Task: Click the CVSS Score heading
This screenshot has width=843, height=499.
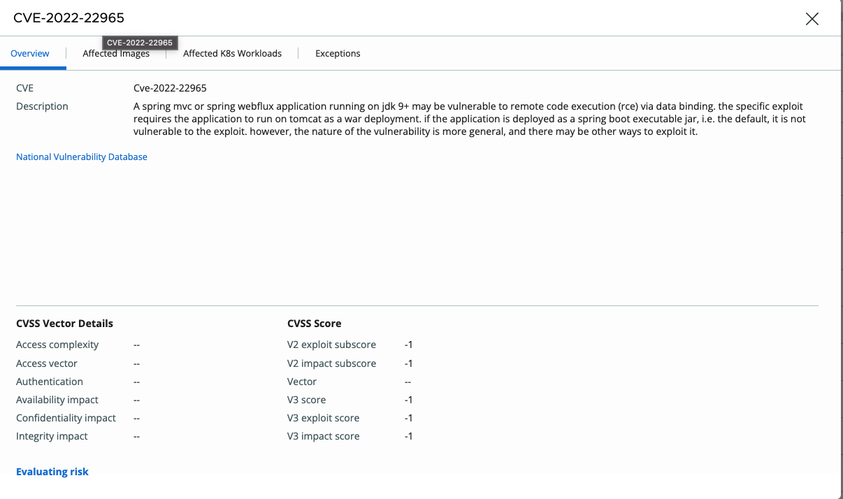Action: 313,323
